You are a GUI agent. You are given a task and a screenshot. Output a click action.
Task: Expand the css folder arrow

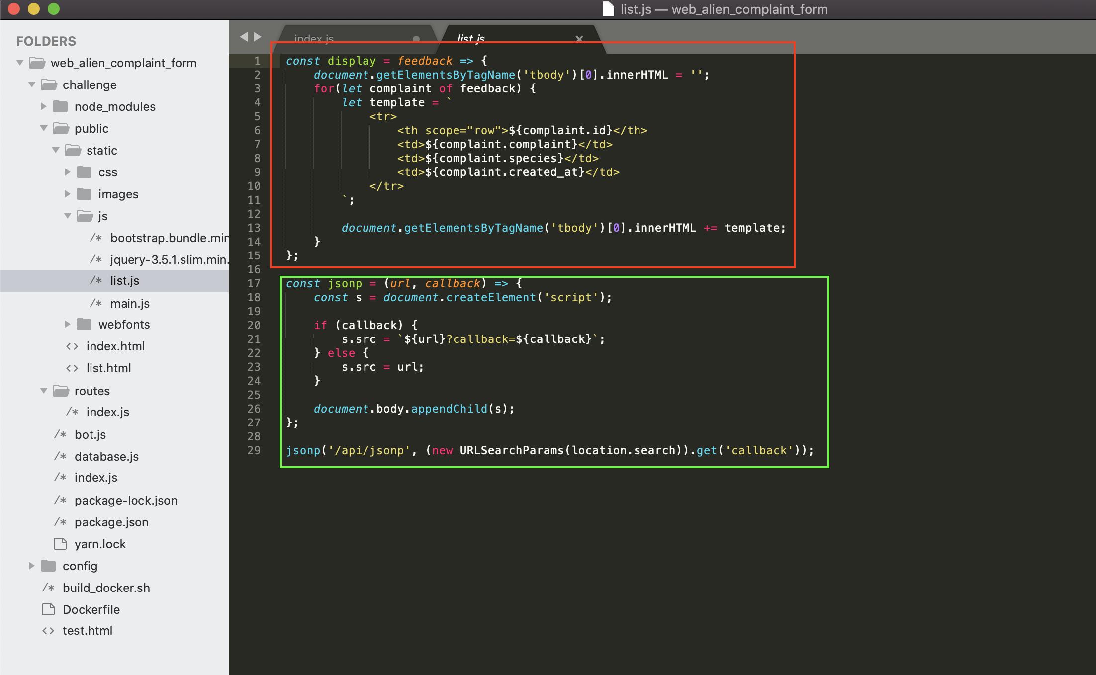(x=67, y=172)
